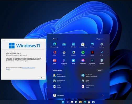
Task: Open Get Started recommended item
Action: (x=89, y=76)
